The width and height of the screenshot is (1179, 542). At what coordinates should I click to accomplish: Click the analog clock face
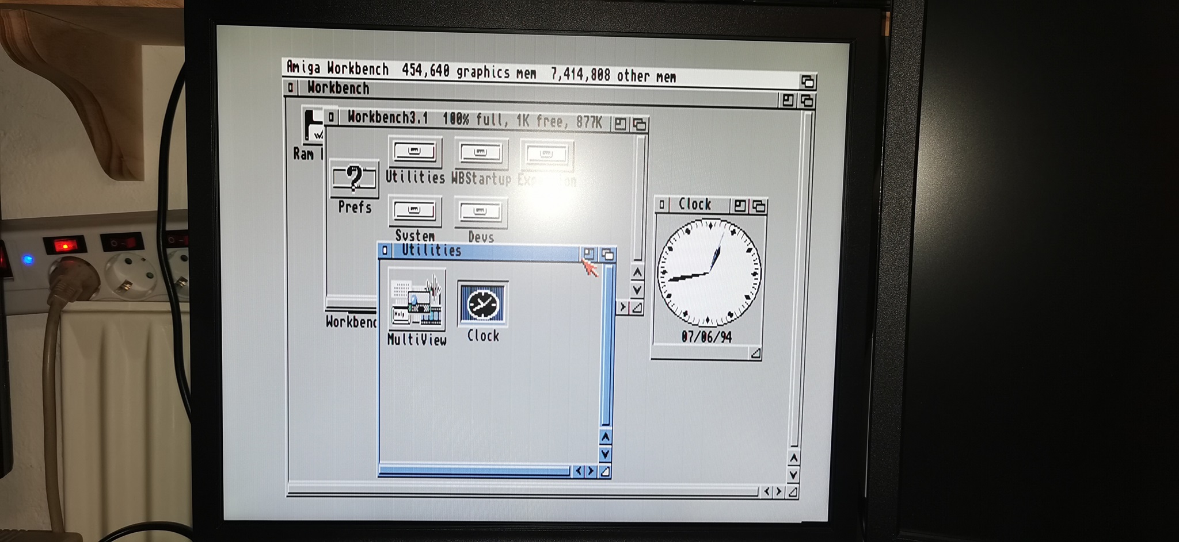pyautogui.click(x=709, y=273)
